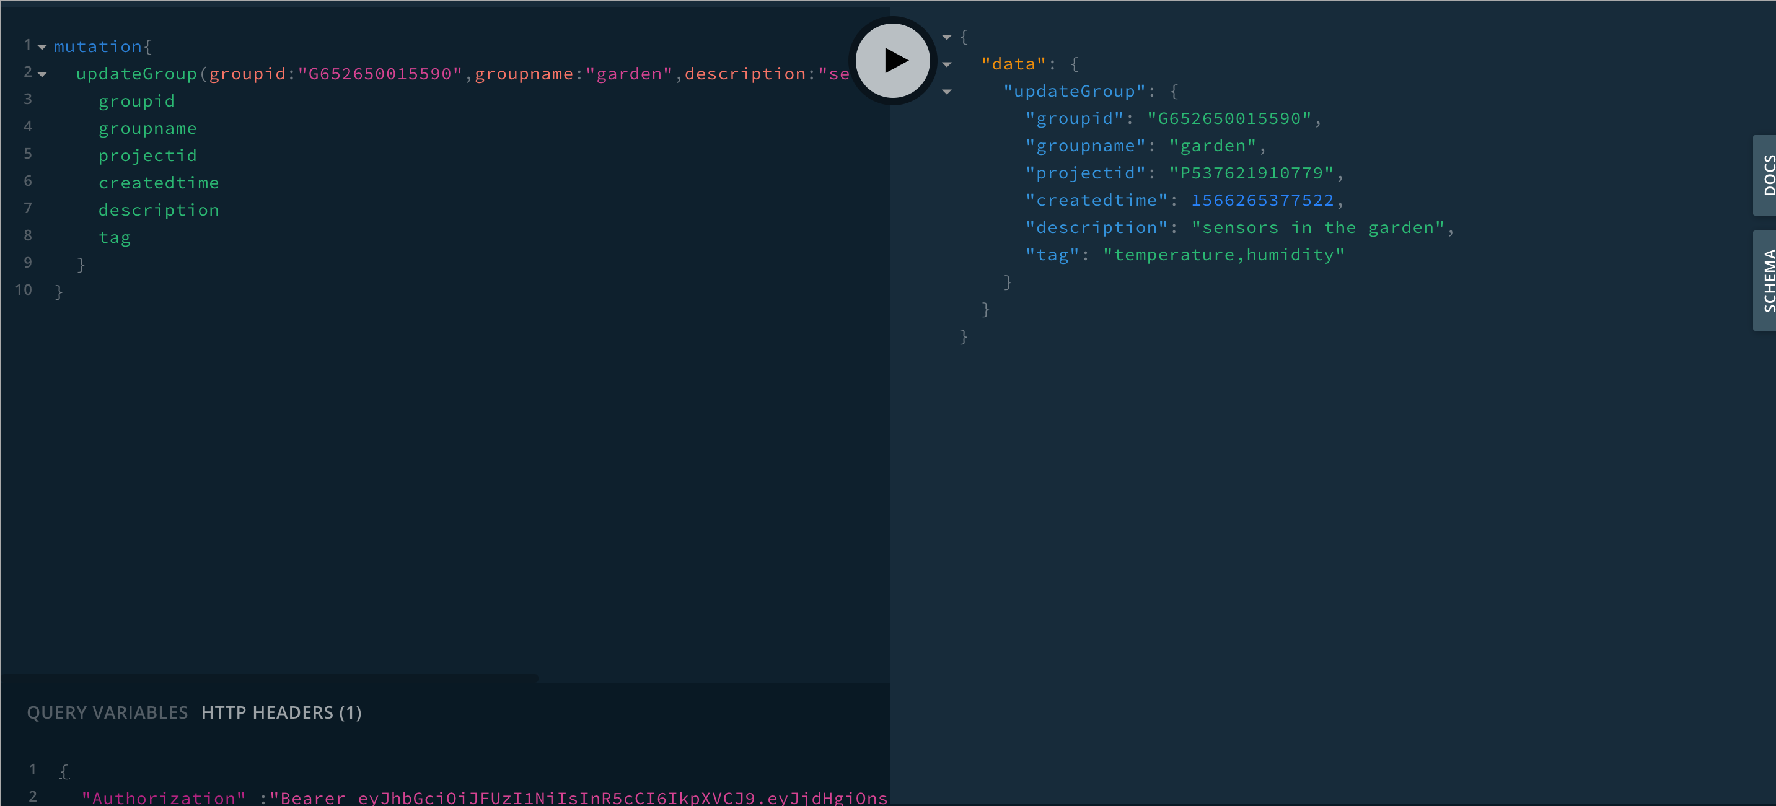Click the response projectid value "P537621910779"
1776x806 pixels.
point(1251,173)
